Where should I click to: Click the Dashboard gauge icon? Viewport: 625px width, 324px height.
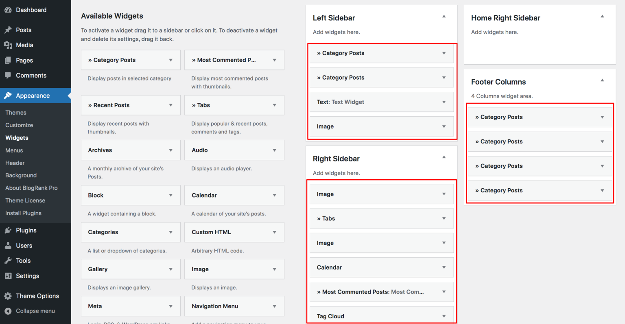tap(8, 10)
